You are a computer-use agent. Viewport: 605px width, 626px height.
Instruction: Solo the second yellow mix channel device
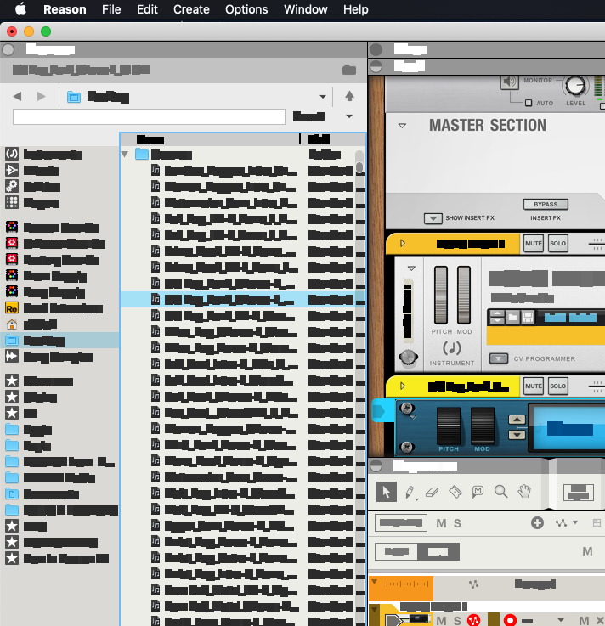557,386
